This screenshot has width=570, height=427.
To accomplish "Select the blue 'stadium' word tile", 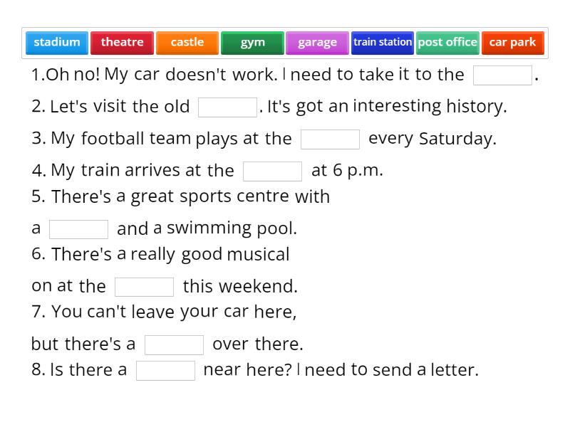I will pyautogui.click(x=57, y=43).
